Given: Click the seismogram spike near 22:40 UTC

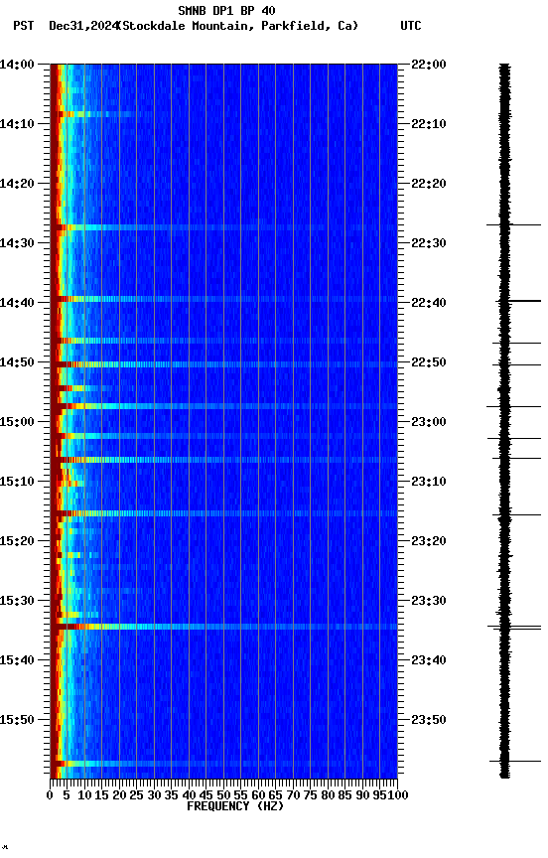Looking at the screenshot, I should [x=518, y=301].
